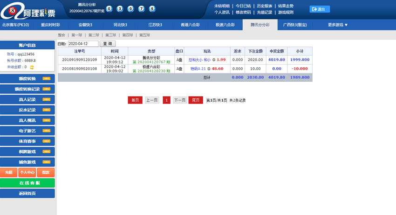396x215 pixels.
Task: Click the date input field
Action: click(x=83, y=44)
